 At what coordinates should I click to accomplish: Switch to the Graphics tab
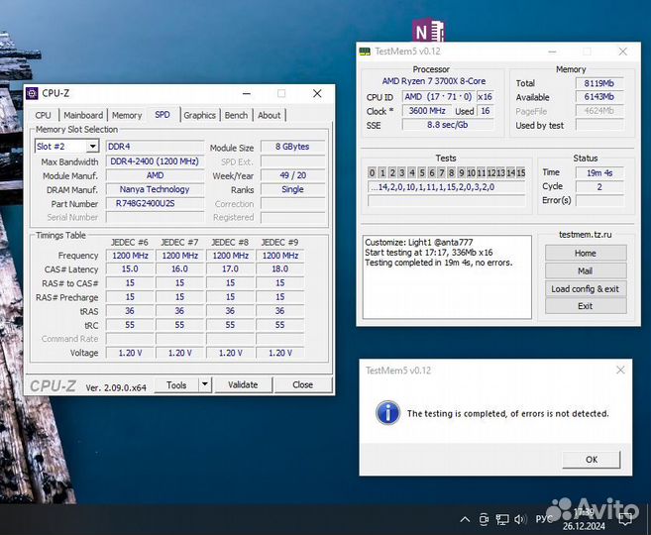coord(200,115)
